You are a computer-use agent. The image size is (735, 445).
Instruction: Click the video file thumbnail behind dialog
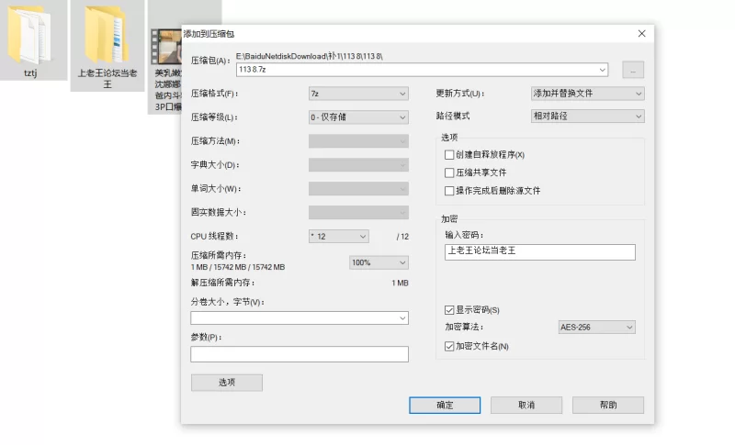click(166, 47)
